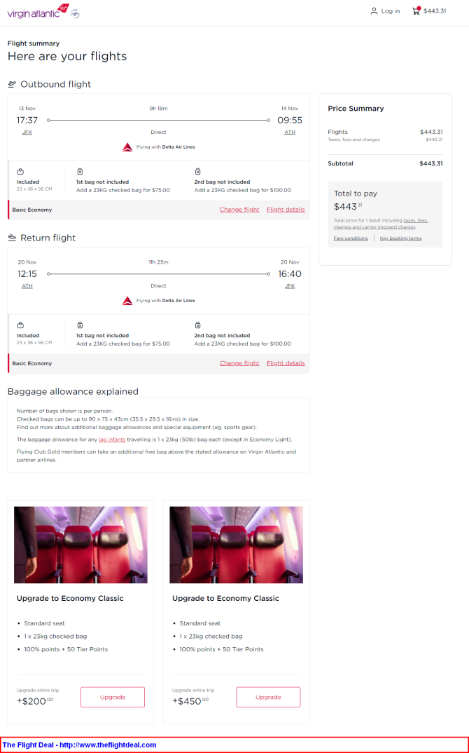Screen dimensions: 469x753
Task: Open Key booking terms link
Action: (x=400, y=238)
